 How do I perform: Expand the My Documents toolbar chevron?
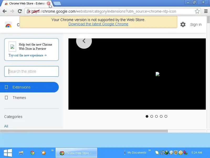[x=150, y=150]
